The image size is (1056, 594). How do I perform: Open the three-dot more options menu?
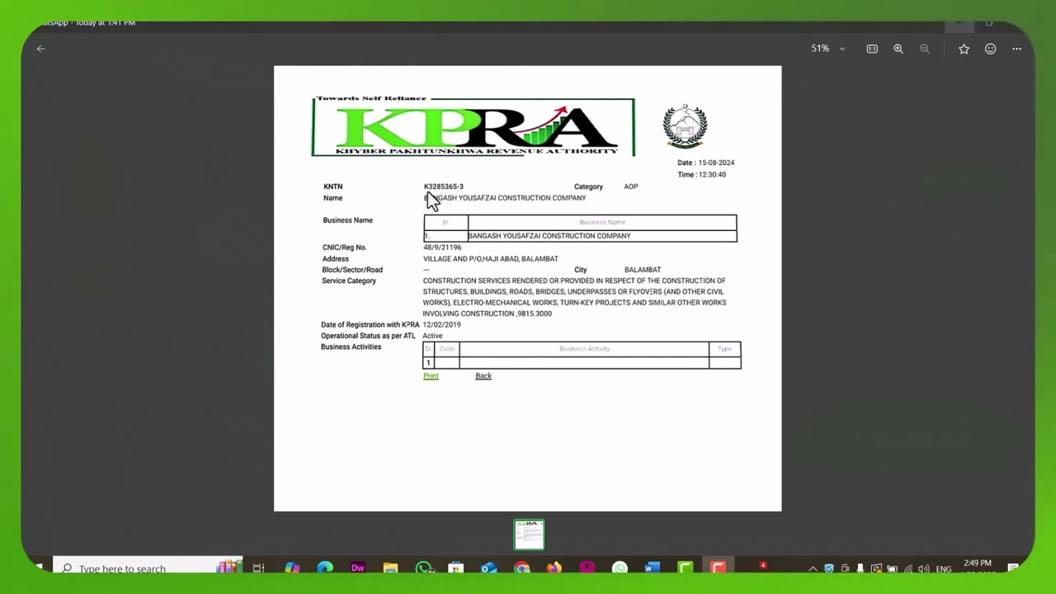pos(1016,49)
